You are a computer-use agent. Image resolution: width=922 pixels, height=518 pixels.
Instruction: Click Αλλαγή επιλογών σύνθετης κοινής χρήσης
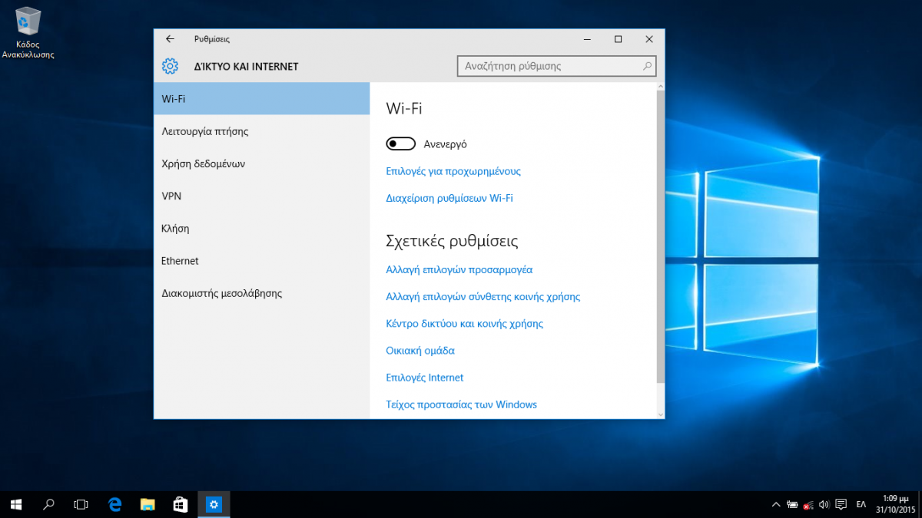[483, 297]
